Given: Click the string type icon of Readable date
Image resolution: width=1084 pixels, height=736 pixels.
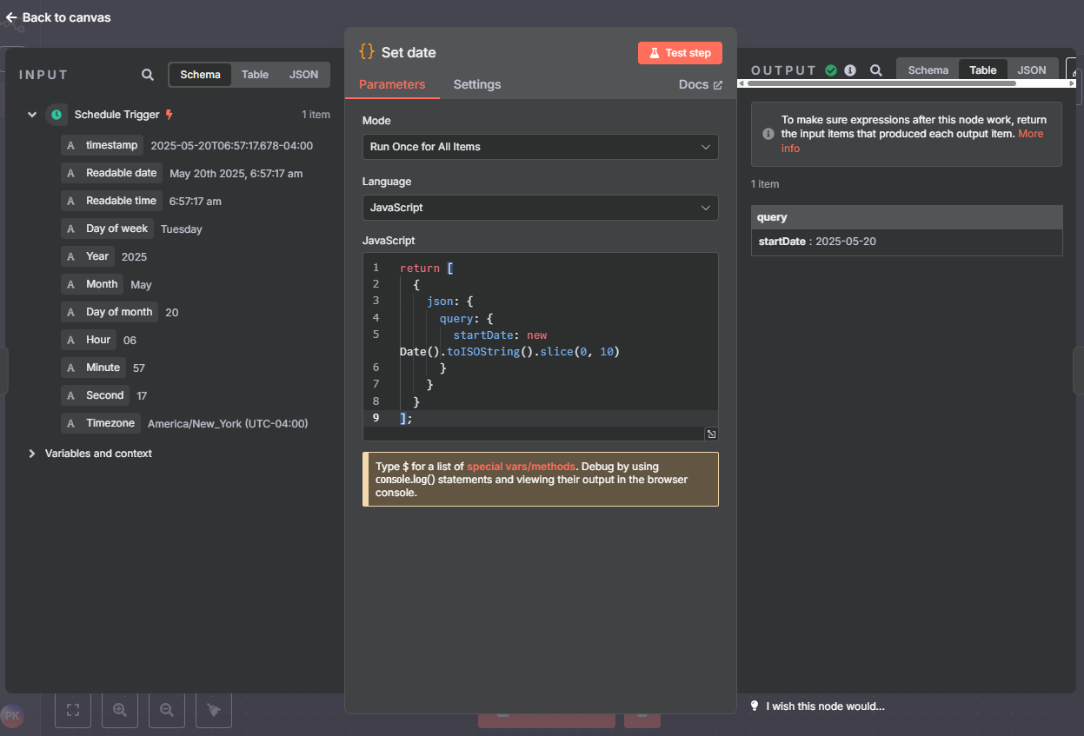Looking at the screenshot, I should (x=71, y=174).
